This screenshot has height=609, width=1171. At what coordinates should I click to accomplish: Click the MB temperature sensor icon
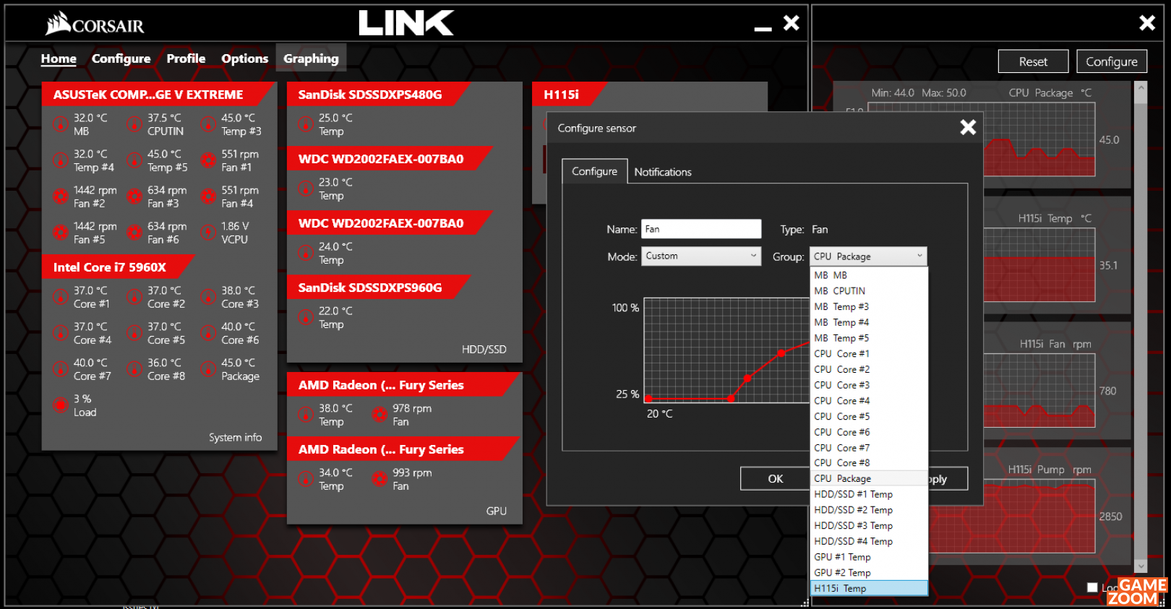click(x=61, y=124)
